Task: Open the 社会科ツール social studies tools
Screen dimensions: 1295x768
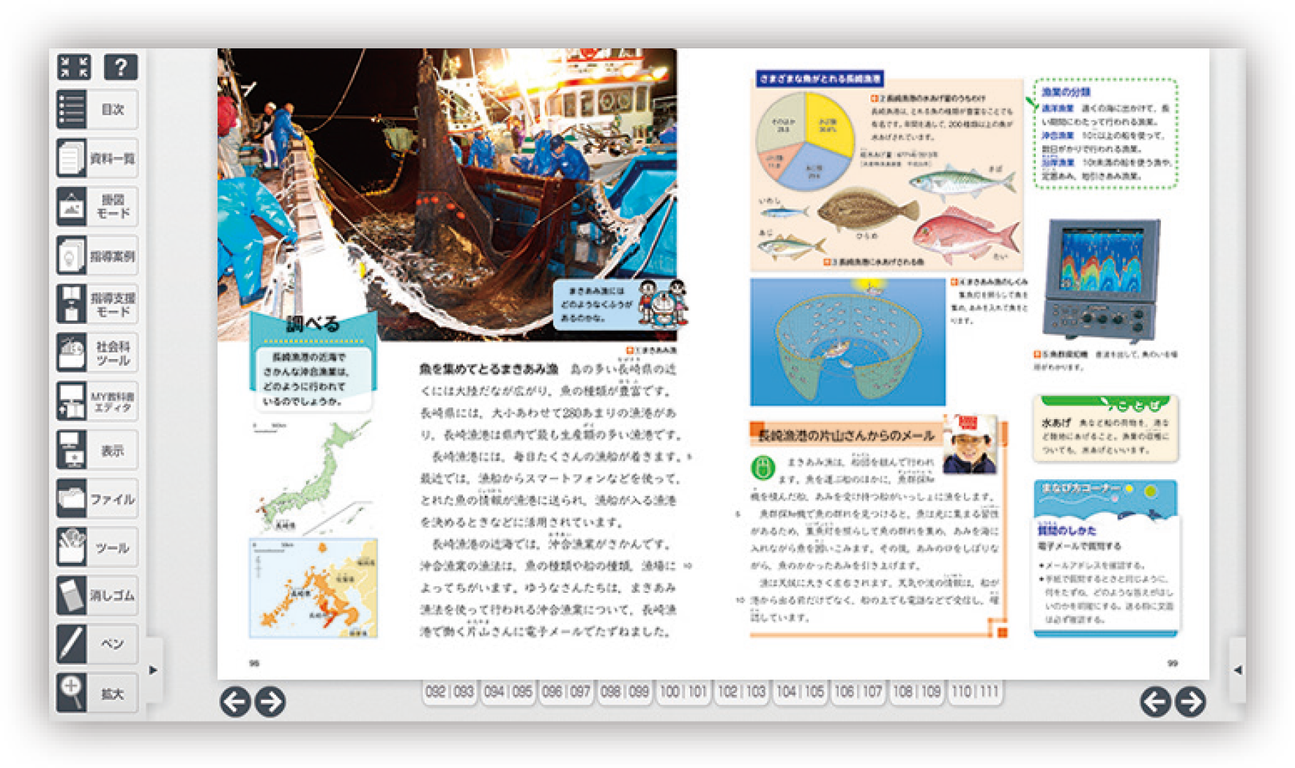Action: pyautogui.click(x=97, y=352)
